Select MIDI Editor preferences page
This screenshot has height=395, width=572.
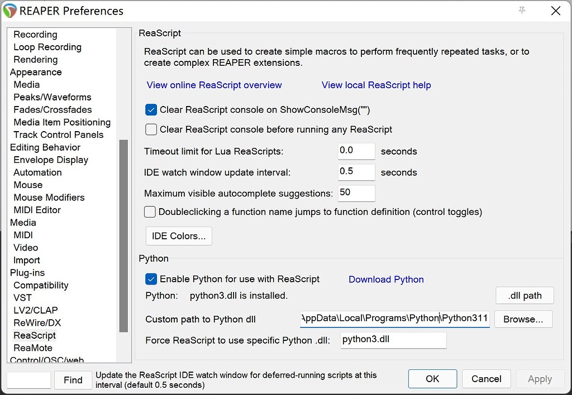[37, 210]
